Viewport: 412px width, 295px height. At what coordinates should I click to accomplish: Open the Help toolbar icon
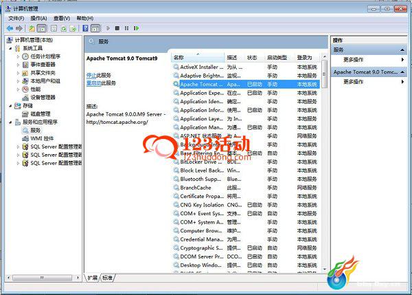(85, 28)
